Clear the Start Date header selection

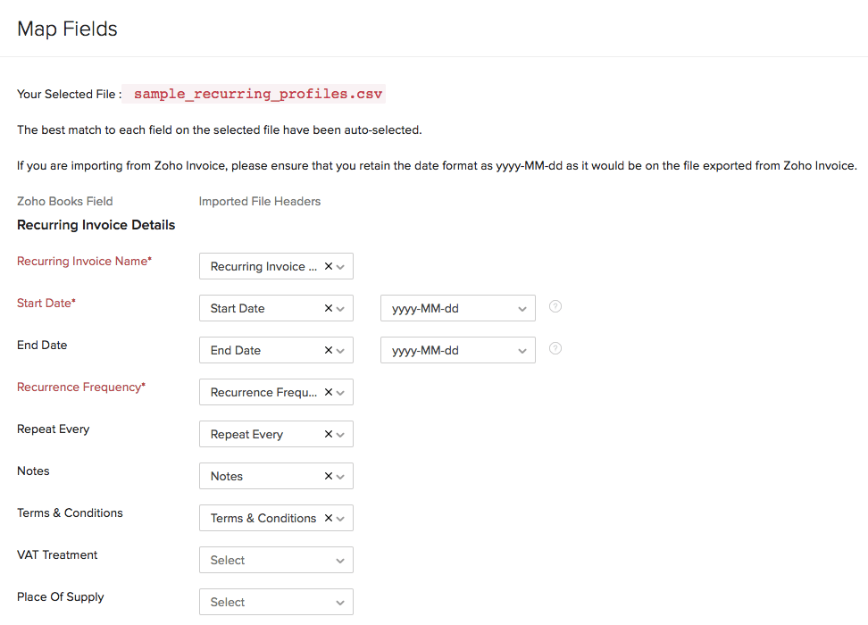(x=328, y=308)
